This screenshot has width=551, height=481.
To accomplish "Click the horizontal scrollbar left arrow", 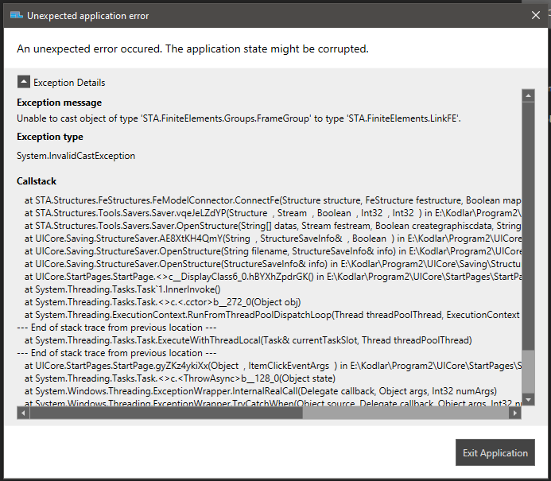I will pyautogui.click(x=23, y=413).
